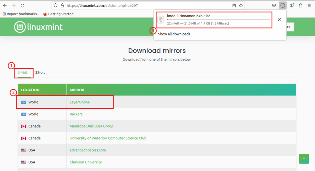
Task: Click text 'Download from one of the mirrors below.'
Action: [157, 59]
